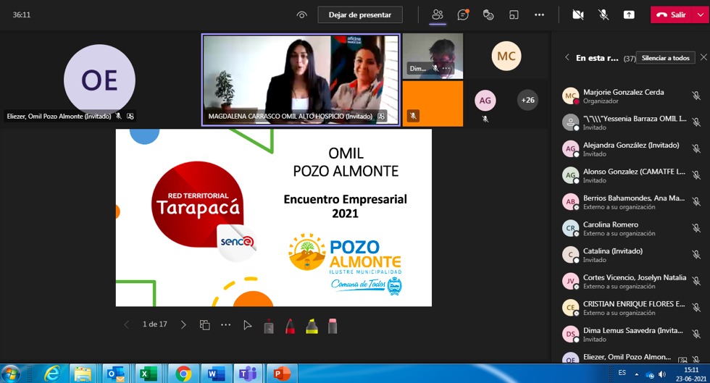Toggle private viewing eye icon
The image size is (710, 383).
pyautogui.click(x=302, y=14)
